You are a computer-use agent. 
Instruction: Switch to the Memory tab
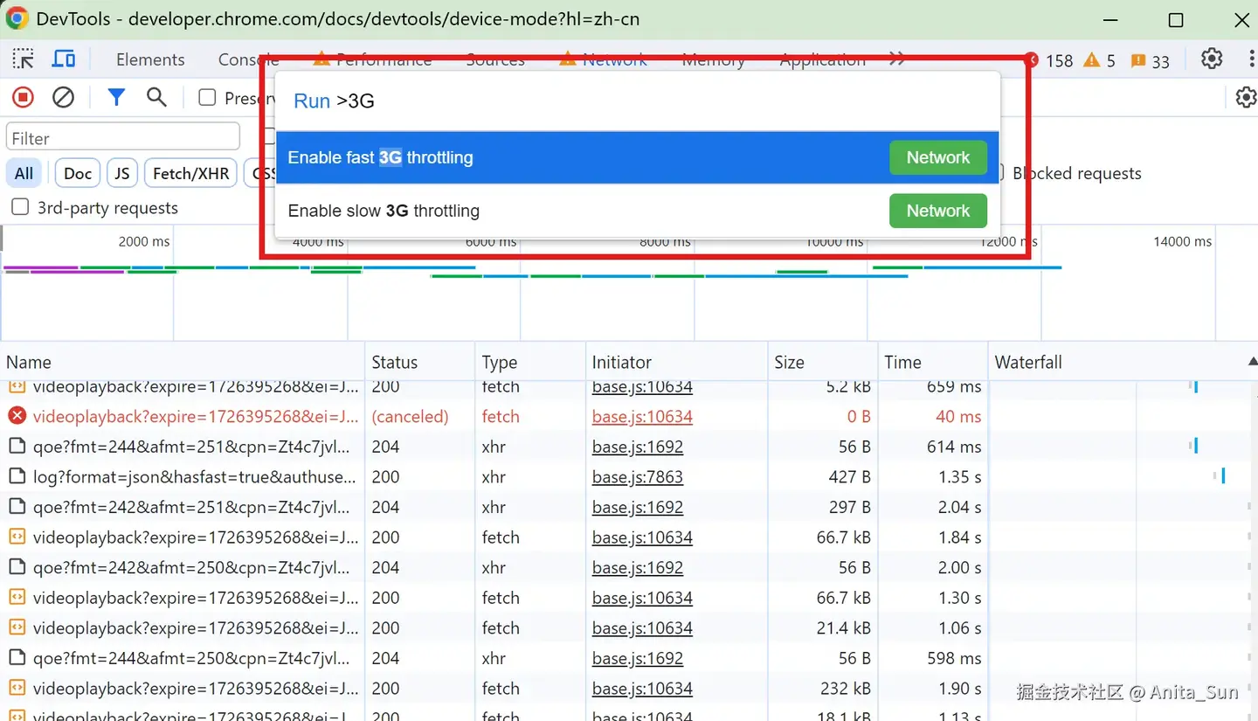click(x=713, y=59)
